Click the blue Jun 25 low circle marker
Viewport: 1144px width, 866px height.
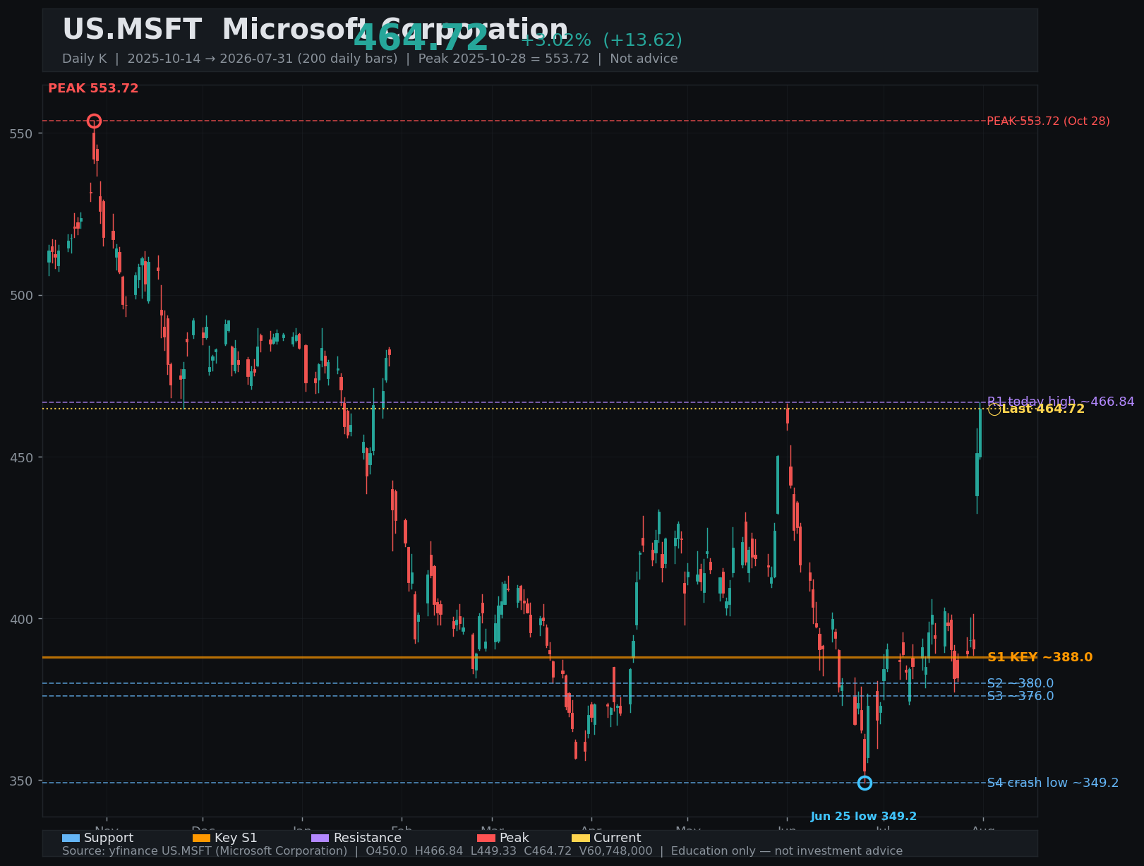(x=865, y=783)
